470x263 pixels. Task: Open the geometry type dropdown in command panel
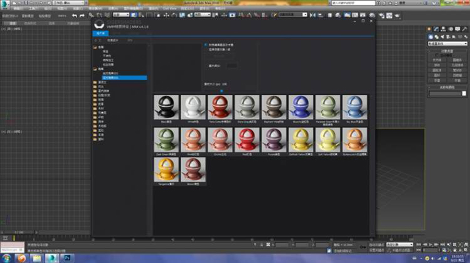(447, 44)
